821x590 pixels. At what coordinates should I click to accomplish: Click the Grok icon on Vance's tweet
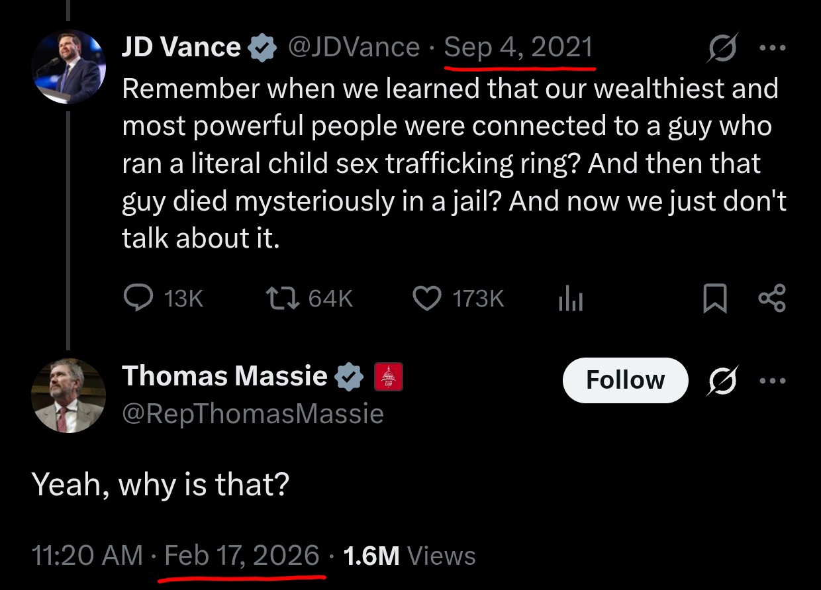[x=722, y=48]
